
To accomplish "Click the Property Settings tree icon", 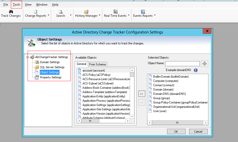I will point(37,77).
